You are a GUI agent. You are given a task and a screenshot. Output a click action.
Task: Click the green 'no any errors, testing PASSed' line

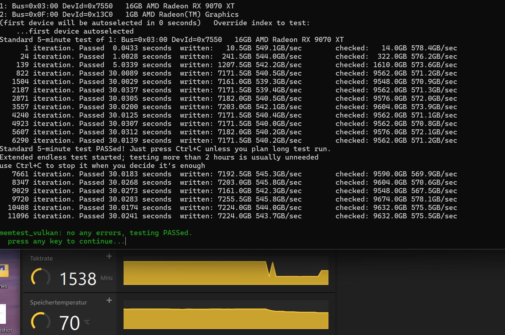coord(96,233)
